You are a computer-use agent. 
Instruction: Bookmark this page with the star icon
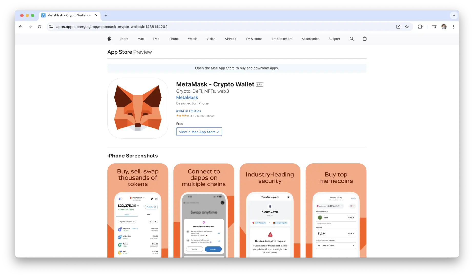coord(407,27)
